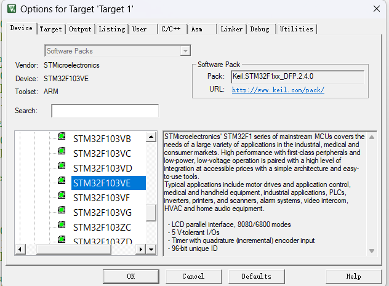Open the keil.com/pack URL link
This screenshot has width=389, height=286.
point(278,90)
